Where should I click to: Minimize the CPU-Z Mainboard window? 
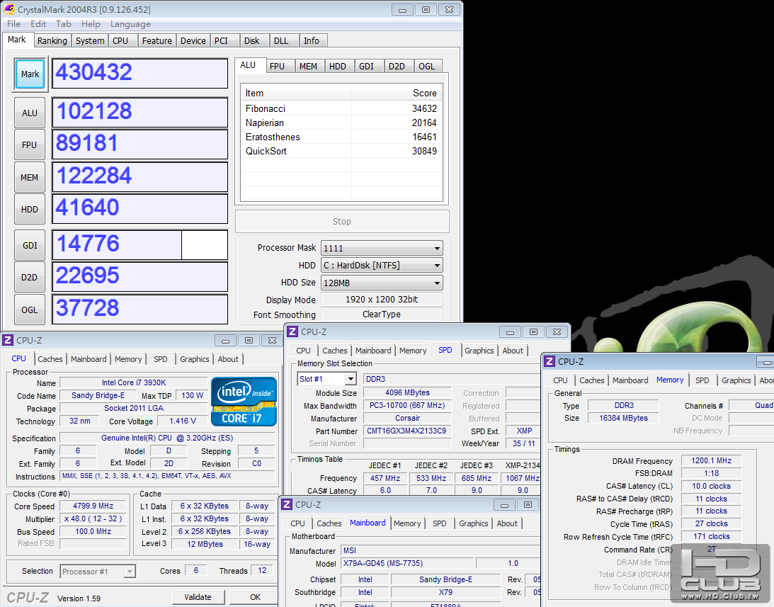click(x=504, y=505)
